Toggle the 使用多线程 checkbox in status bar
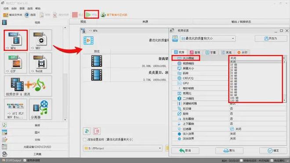 [25, 160]
